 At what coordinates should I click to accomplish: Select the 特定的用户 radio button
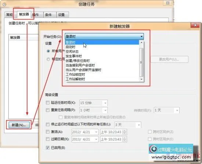point(48,59)
